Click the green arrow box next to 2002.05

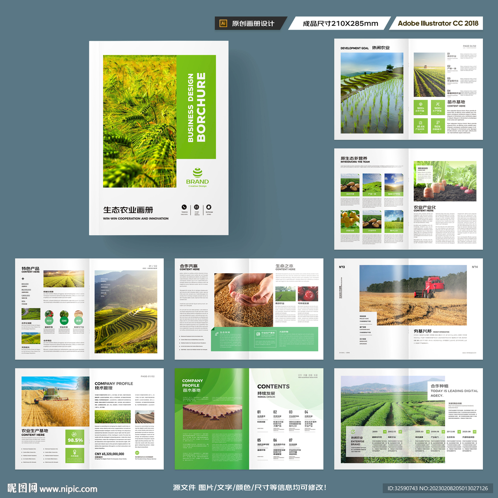(400, 432)
